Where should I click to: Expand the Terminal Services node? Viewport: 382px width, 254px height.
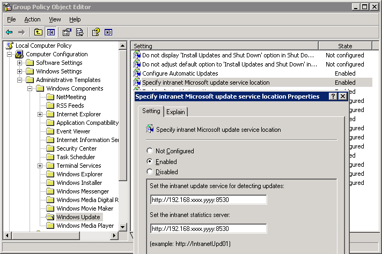click(x=40, y=166)
